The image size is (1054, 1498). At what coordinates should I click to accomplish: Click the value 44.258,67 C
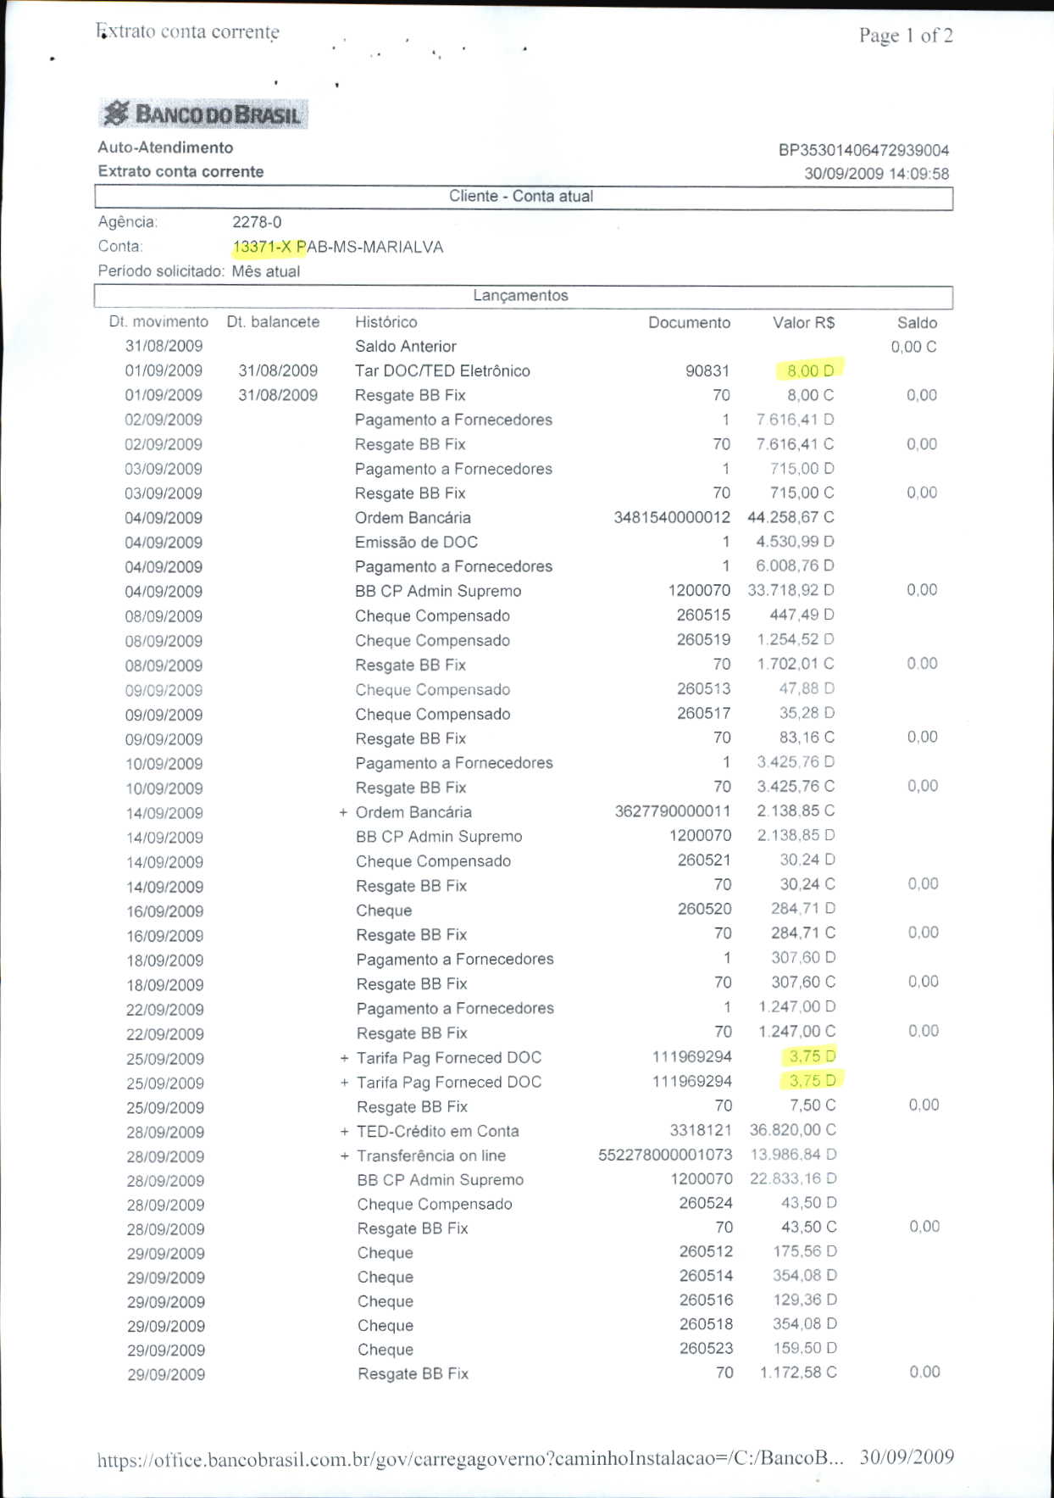(x=790, y=517)
